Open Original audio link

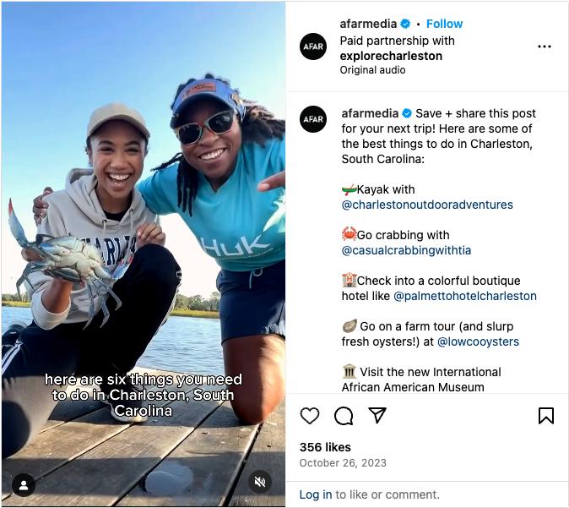pos(372,70)
